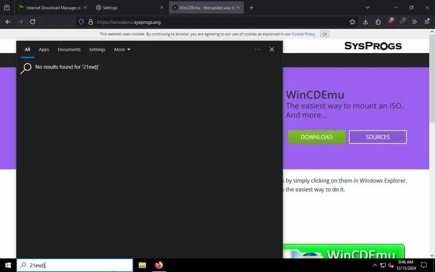
Task: Select the Settings search filter
Action: coord(97,49)
